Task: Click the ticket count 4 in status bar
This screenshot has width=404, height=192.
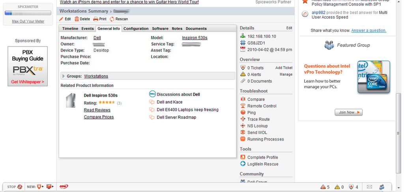Action: 353,187
